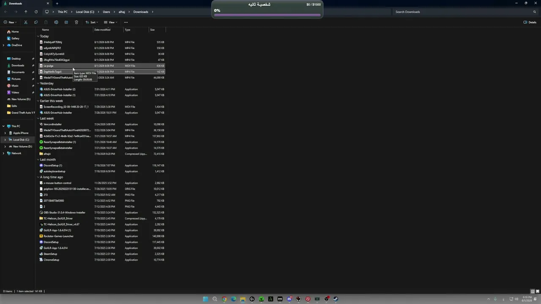Select the ChromeSetup file
Viewport: 541px width, 304px height.
101,260
